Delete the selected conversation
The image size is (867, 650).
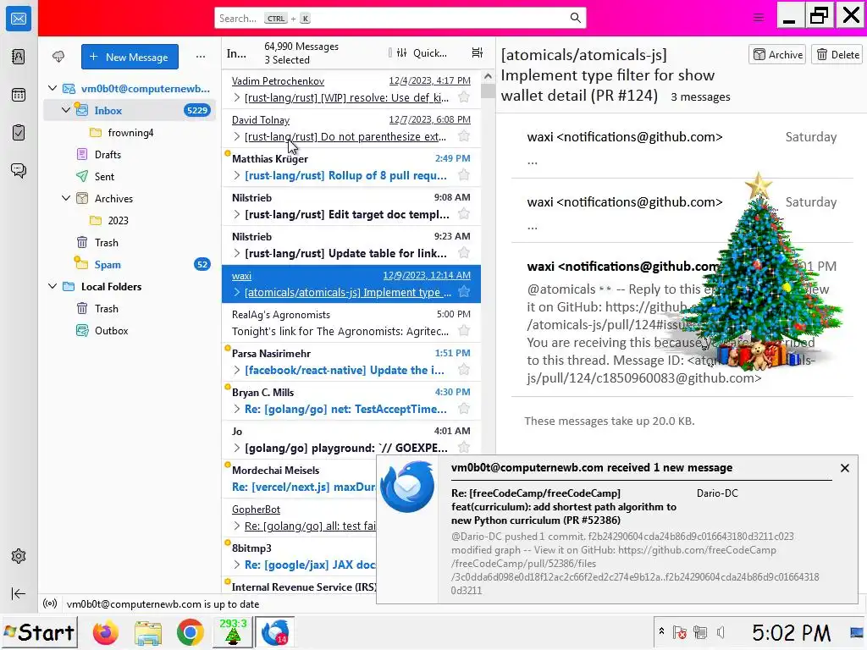point(837,54)
